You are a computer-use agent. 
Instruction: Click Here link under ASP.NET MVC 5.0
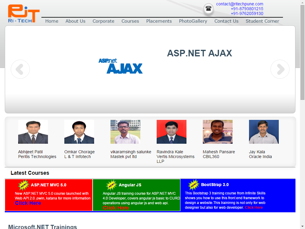[28, 203]
